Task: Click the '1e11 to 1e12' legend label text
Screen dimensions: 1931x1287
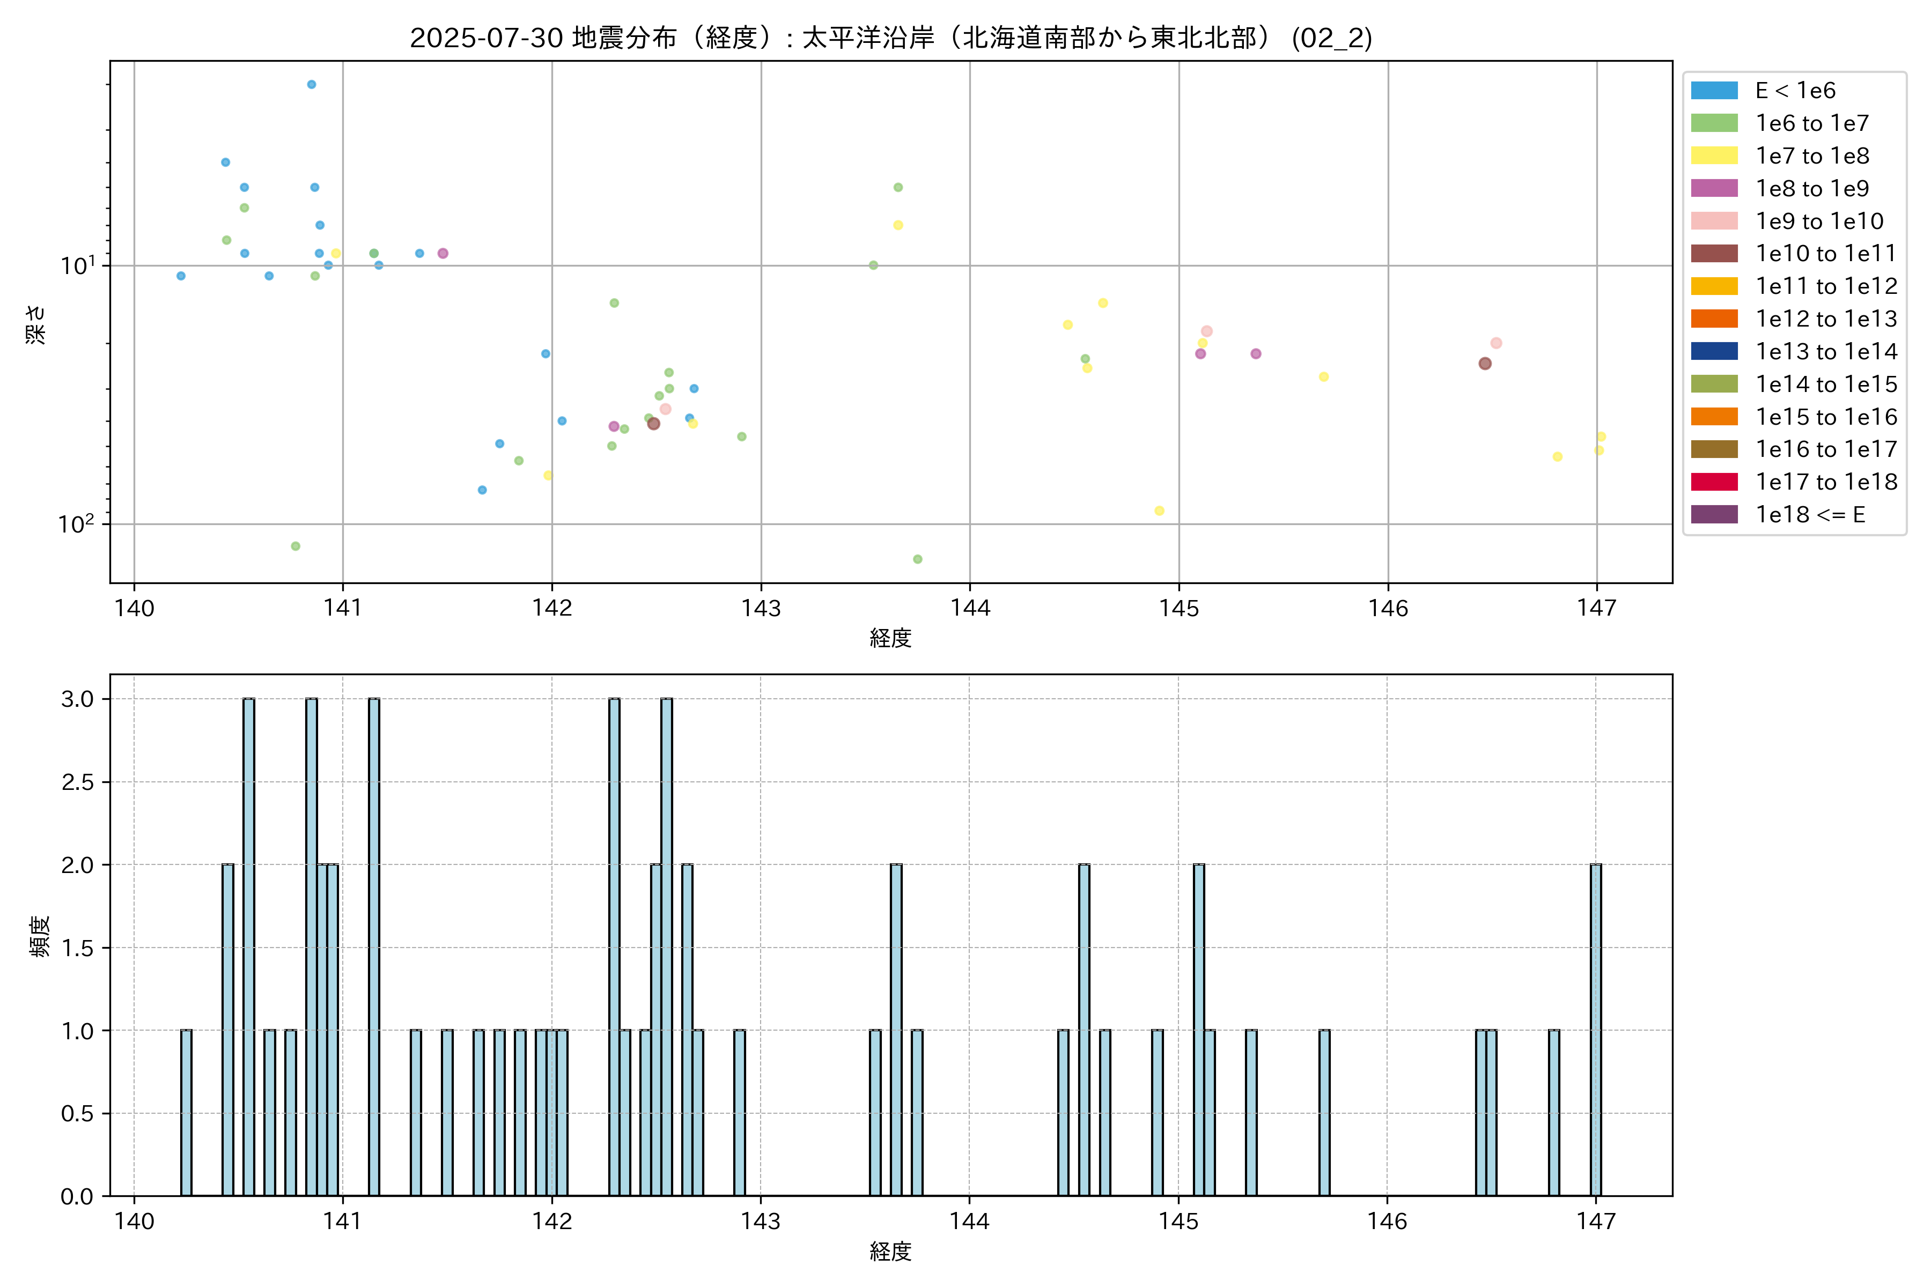Action: pyautogui.click(x=1826, y=286)
